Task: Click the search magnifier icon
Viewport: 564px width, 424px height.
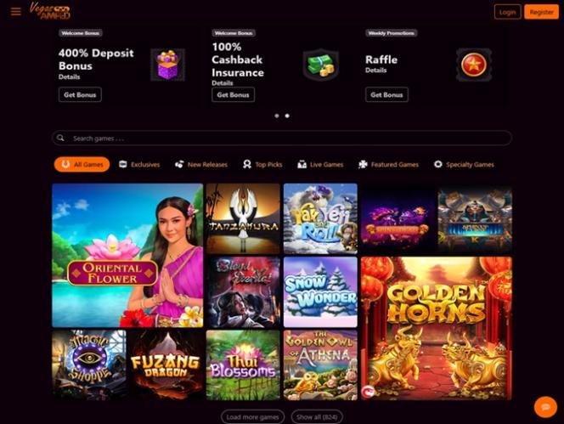Action: [x=60, y=138]
